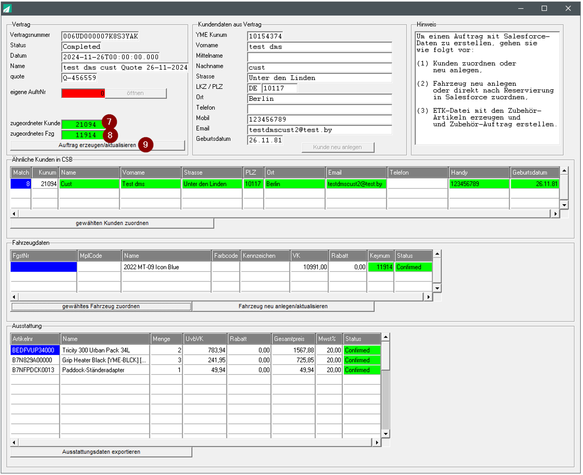Click the contract Name field with quote text

[x=125, y=68]
